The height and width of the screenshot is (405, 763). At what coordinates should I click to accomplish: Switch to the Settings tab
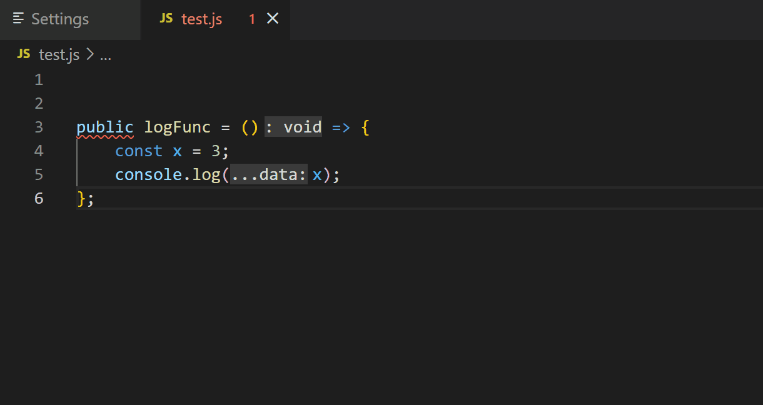pyautogui.click(x=59, y=19)
